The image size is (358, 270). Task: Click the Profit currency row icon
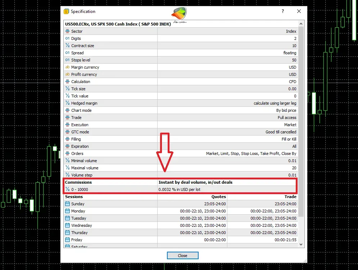pos(67,74)
